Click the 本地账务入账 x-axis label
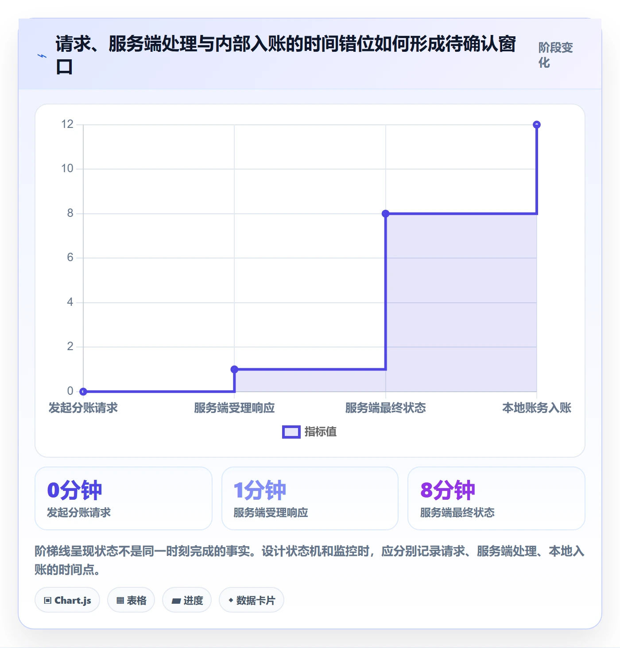 pyautogui.click(x=537, y=408)
